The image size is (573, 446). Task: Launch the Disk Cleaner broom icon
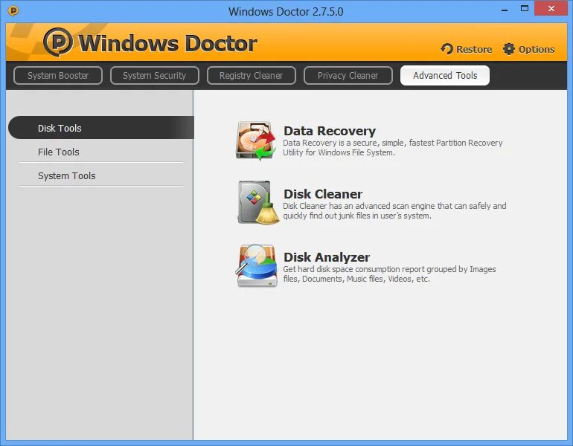(x=258, y=202)
